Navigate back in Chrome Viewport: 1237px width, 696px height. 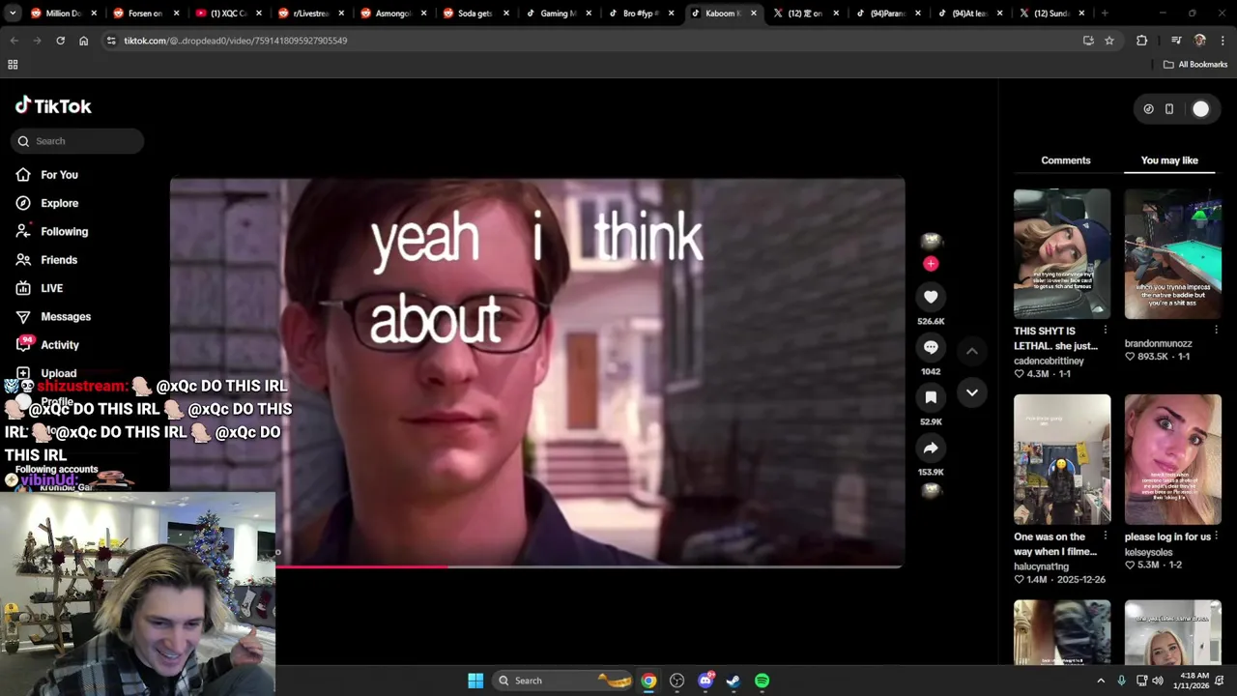tap(14, 41)
